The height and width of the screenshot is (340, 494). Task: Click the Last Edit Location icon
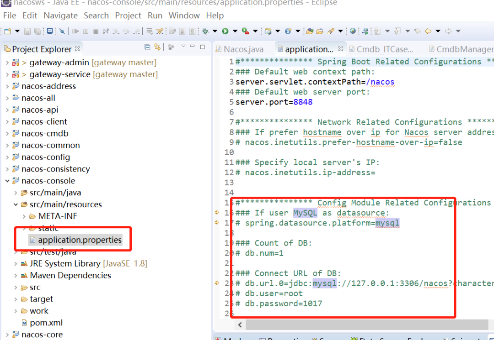pos(418,31)
